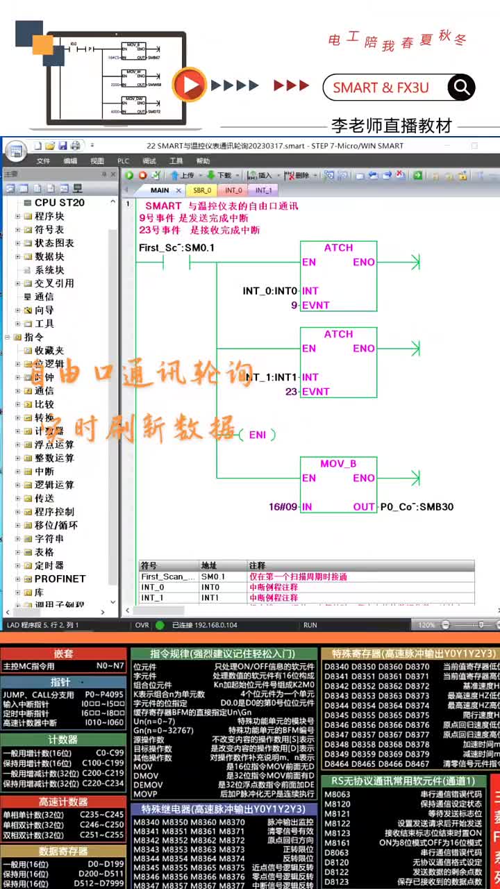The height and width of the screenshot is (889, 500).
Task: Click the download 下载 toolbar button
Action: [219, 176]
